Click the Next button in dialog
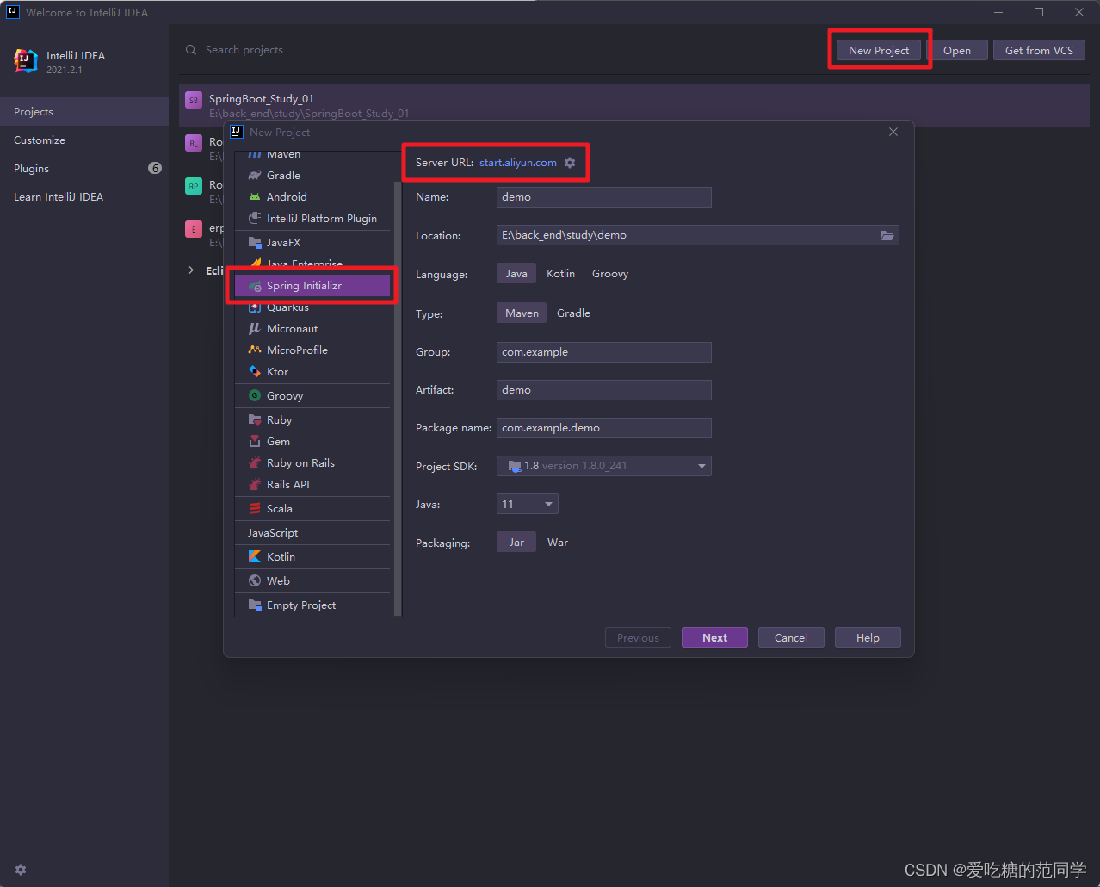The height and width of the screenshot is (887, 1100). coord(714,637)
